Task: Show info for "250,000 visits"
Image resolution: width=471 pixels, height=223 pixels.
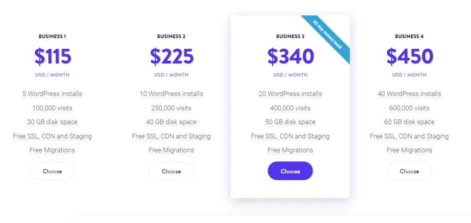Action: (x=171, y=108)
